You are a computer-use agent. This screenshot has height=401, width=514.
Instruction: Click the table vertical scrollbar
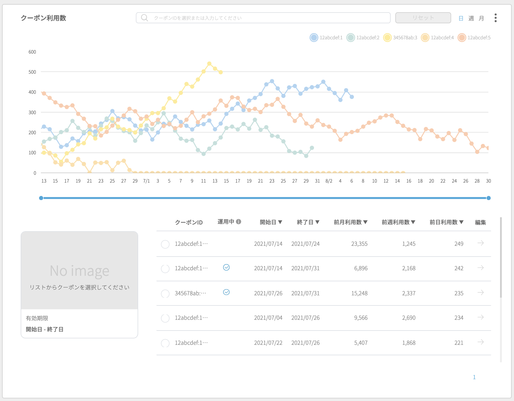click(501, 257)
